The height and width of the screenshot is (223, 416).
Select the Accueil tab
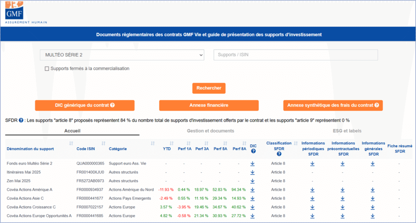(x=72, y=131)
